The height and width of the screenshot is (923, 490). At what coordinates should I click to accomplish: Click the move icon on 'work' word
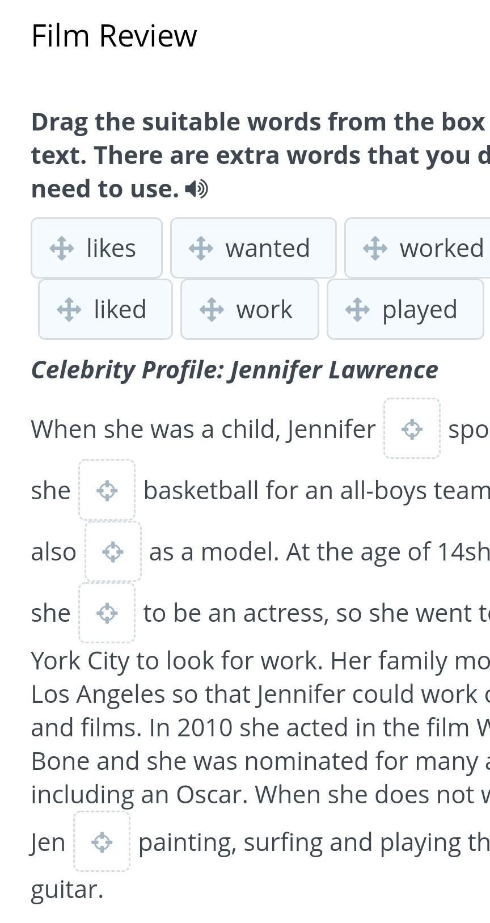click(x=212, y=310)
